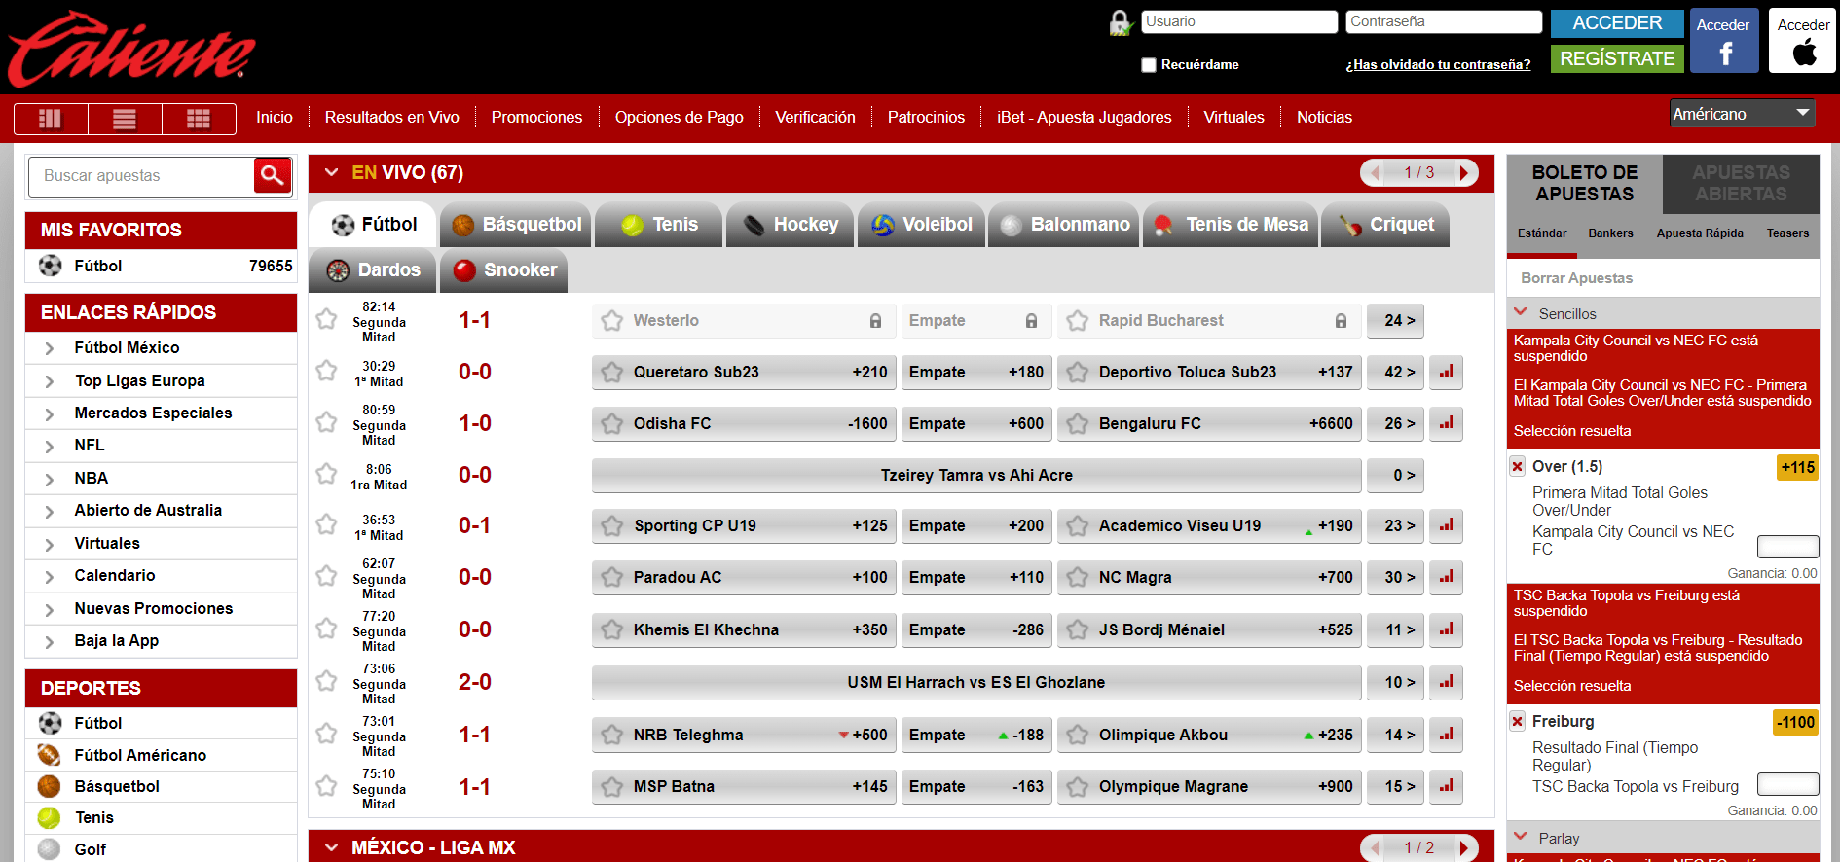Expand Top Ligas Europa quick link

(x=50, y=381)
